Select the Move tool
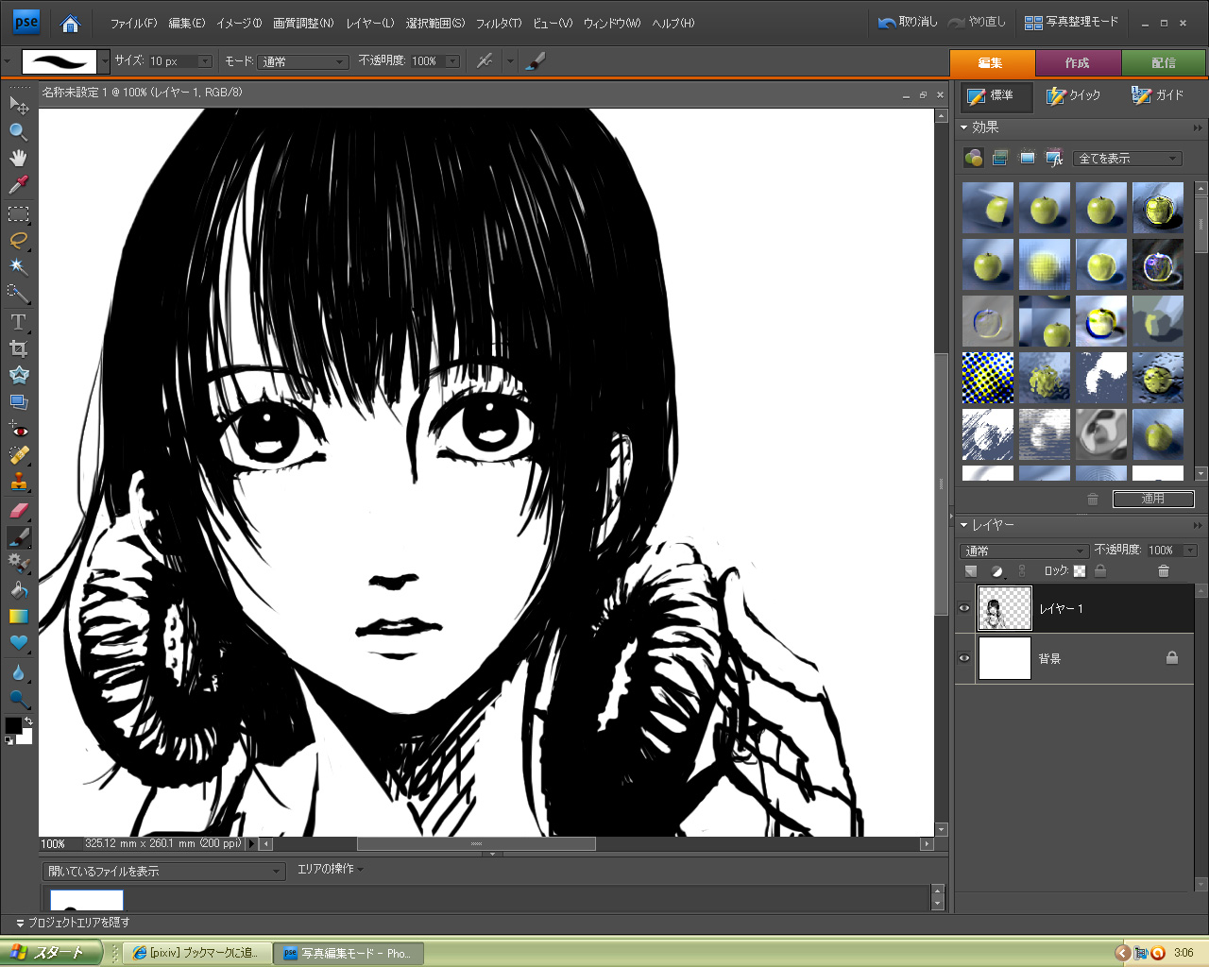 [18, 104]
